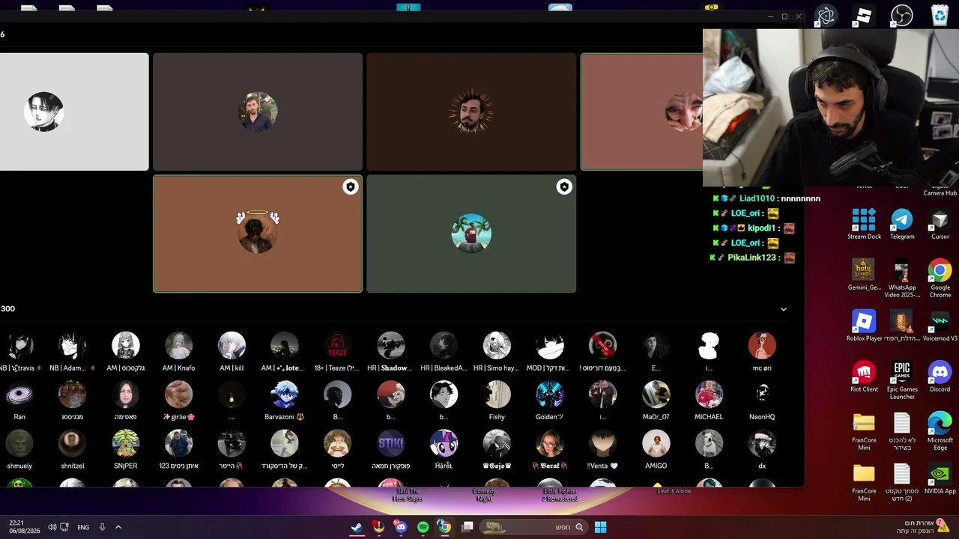
Task: Click Liad1010 username in stream chat
Action: coord(757,198)
